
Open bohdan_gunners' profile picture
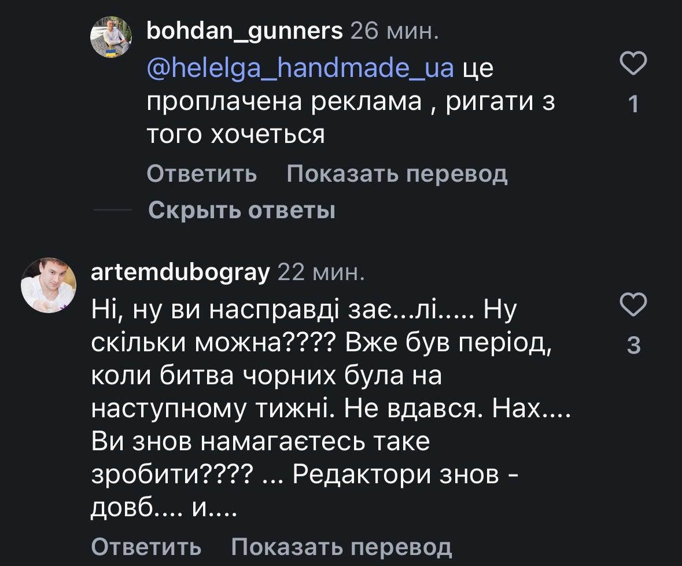tap(112, 35)
